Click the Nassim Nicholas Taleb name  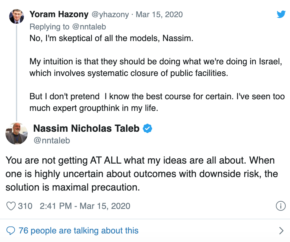[86, 129]
